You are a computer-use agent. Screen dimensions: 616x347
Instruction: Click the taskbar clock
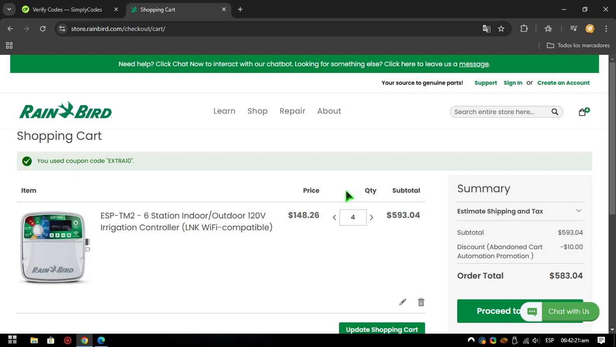point(575,340)
